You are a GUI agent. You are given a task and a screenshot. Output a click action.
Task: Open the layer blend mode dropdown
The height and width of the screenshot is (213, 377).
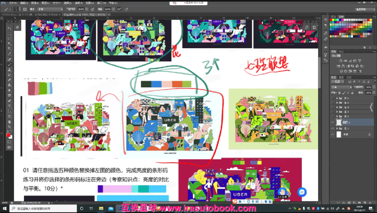click(x=341, y=87)
